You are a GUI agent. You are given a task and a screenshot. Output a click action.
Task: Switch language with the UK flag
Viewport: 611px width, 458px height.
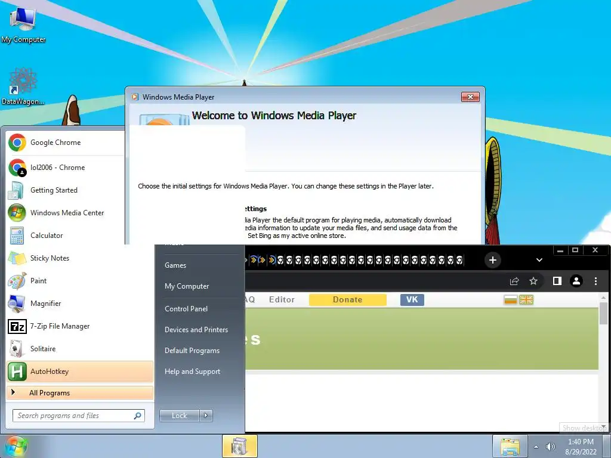click(x=526, y=299)
